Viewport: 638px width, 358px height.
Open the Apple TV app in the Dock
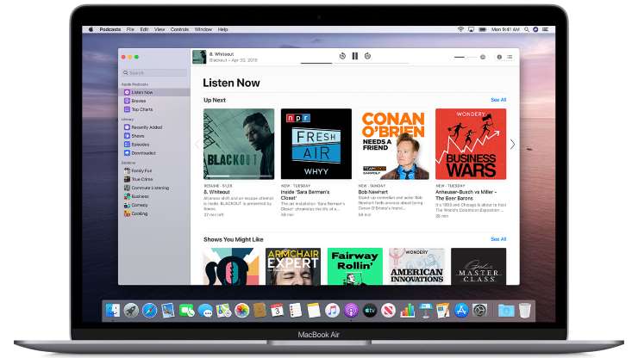(x=370, y=311)
